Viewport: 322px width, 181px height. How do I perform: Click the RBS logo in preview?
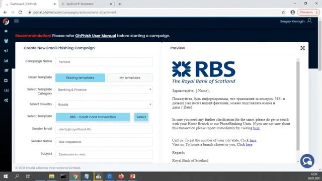click(x=203, y=72)
